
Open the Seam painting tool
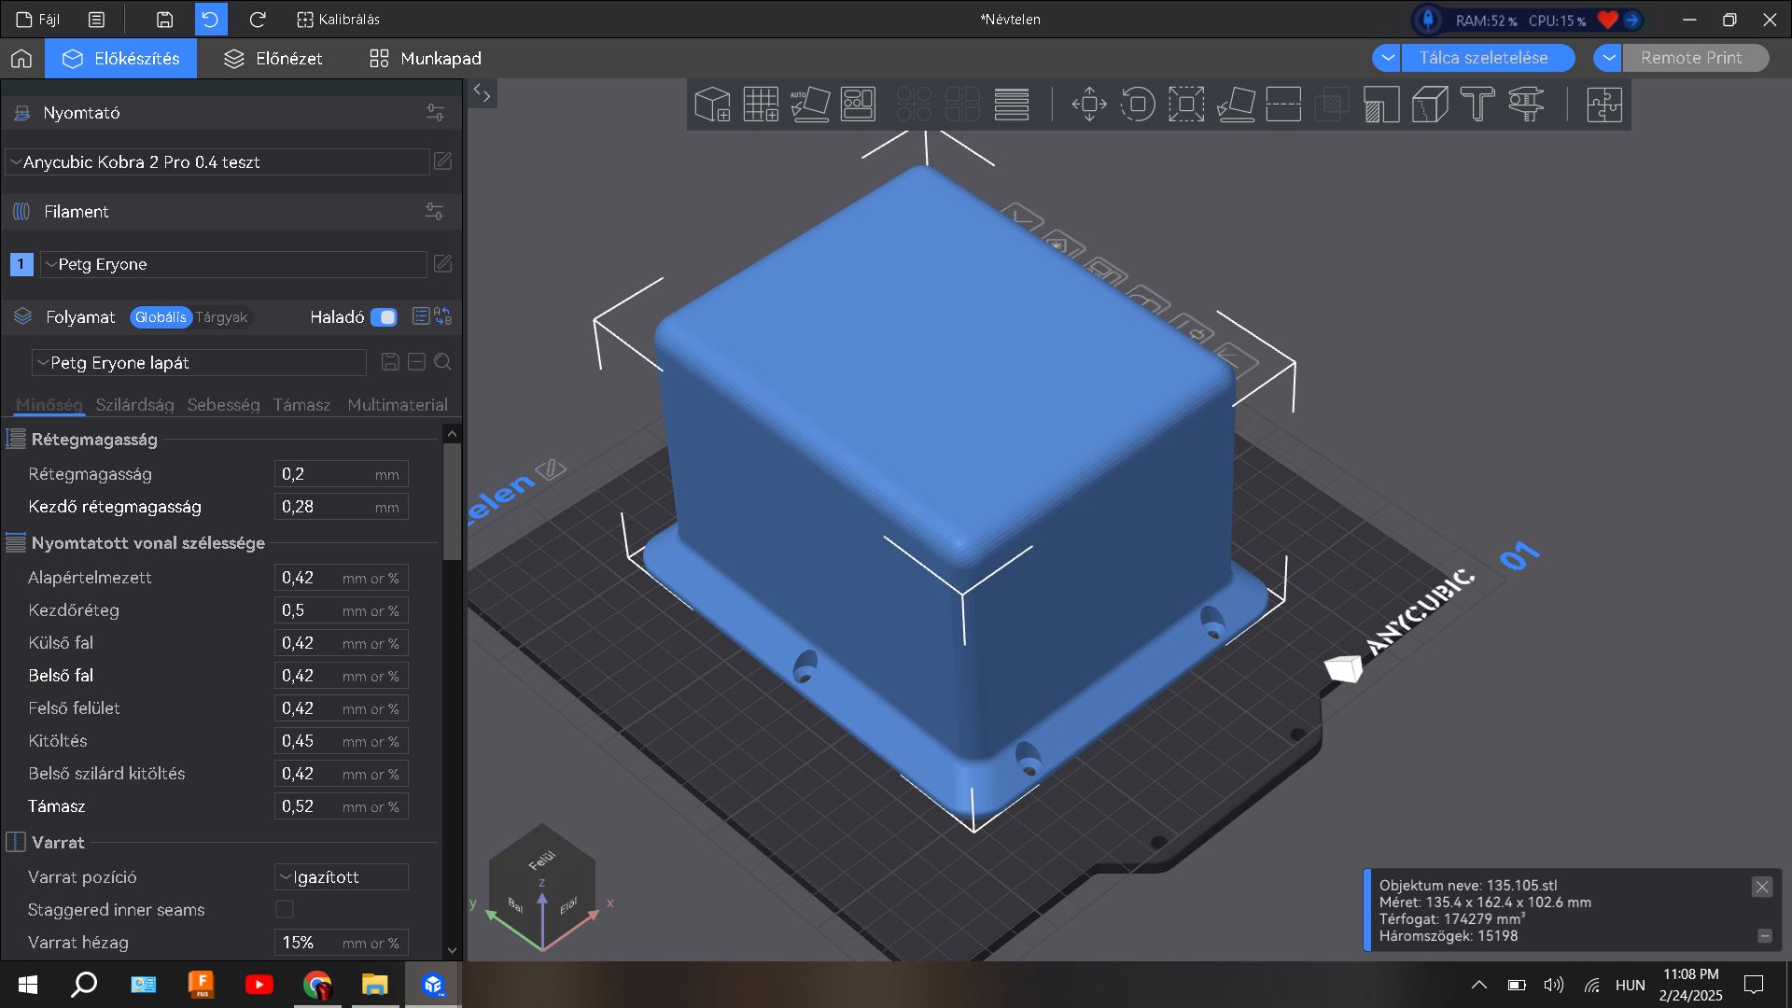1429,105
